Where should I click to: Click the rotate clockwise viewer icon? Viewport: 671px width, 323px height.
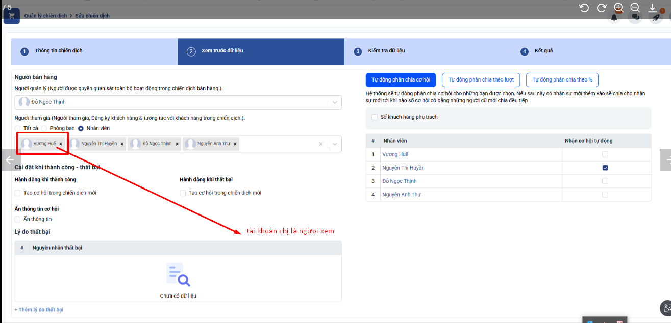click(602, 8)
